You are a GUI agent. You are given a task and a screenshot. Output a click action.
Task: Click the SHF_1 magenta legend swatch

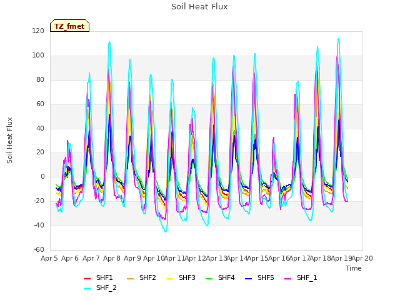tap(287, 279)
